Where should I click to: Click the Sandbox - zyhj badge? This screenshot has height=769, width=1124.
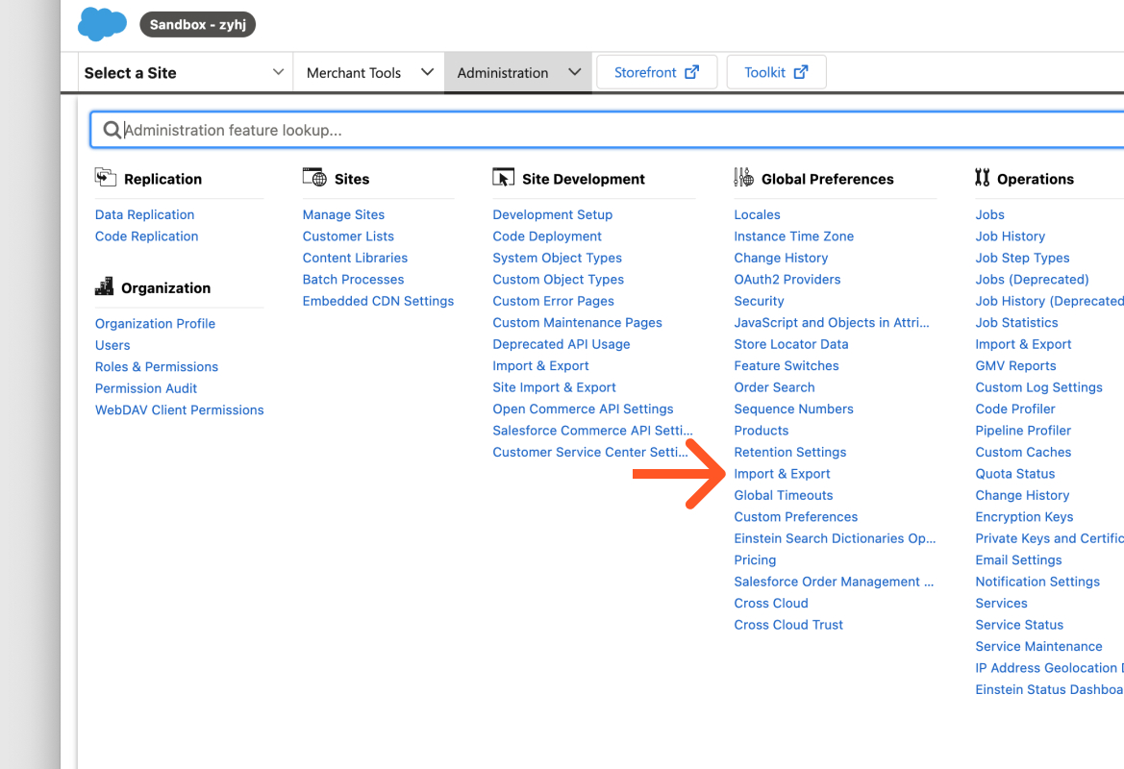(198, 24)
